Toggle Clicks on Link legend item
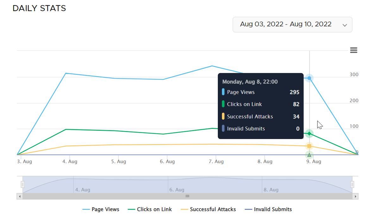The image size is (372, 219). click(150, 209)
